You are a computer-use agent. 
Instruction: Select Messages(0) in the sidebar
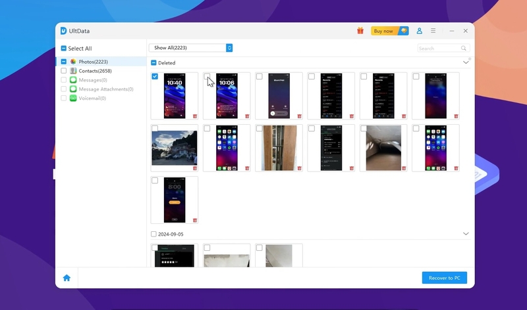pos(93,79)
